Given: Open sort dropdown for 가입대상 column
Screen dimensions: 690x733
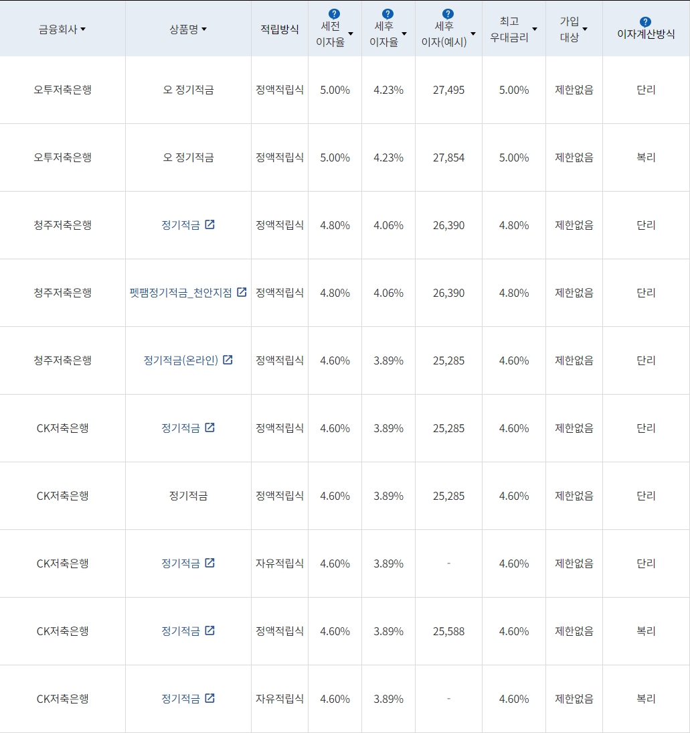Looking at the screenshot, I should 585,29.
